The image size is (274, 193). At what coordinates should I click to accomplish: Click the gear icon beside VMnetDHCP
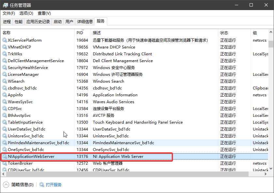click(5, 47)
